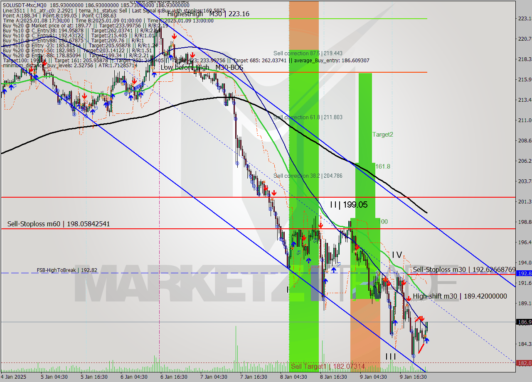Screen dimensions: 532x382
Task: Click the 206.2 price scale value
Action: (525, 161)
